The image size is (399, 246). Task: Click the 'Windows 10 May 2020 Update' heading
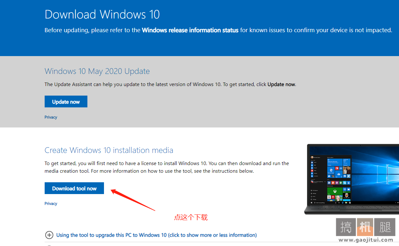[97, 71]
